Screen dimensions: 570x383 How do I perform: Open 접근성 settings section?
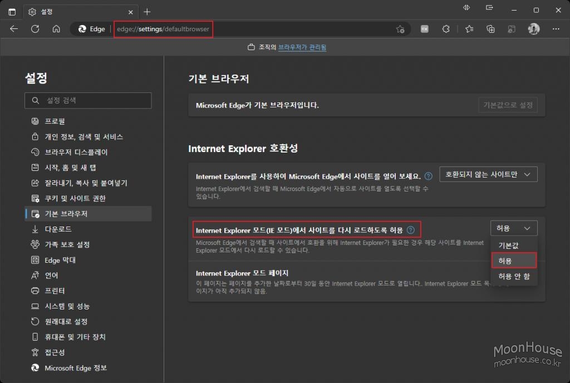coord(89,352)
